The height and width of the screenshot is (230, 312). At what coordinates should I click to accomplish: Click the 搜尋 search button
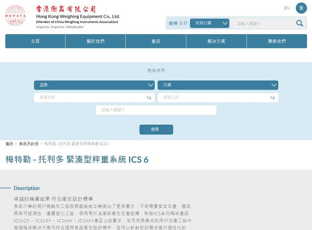point(156,129)
